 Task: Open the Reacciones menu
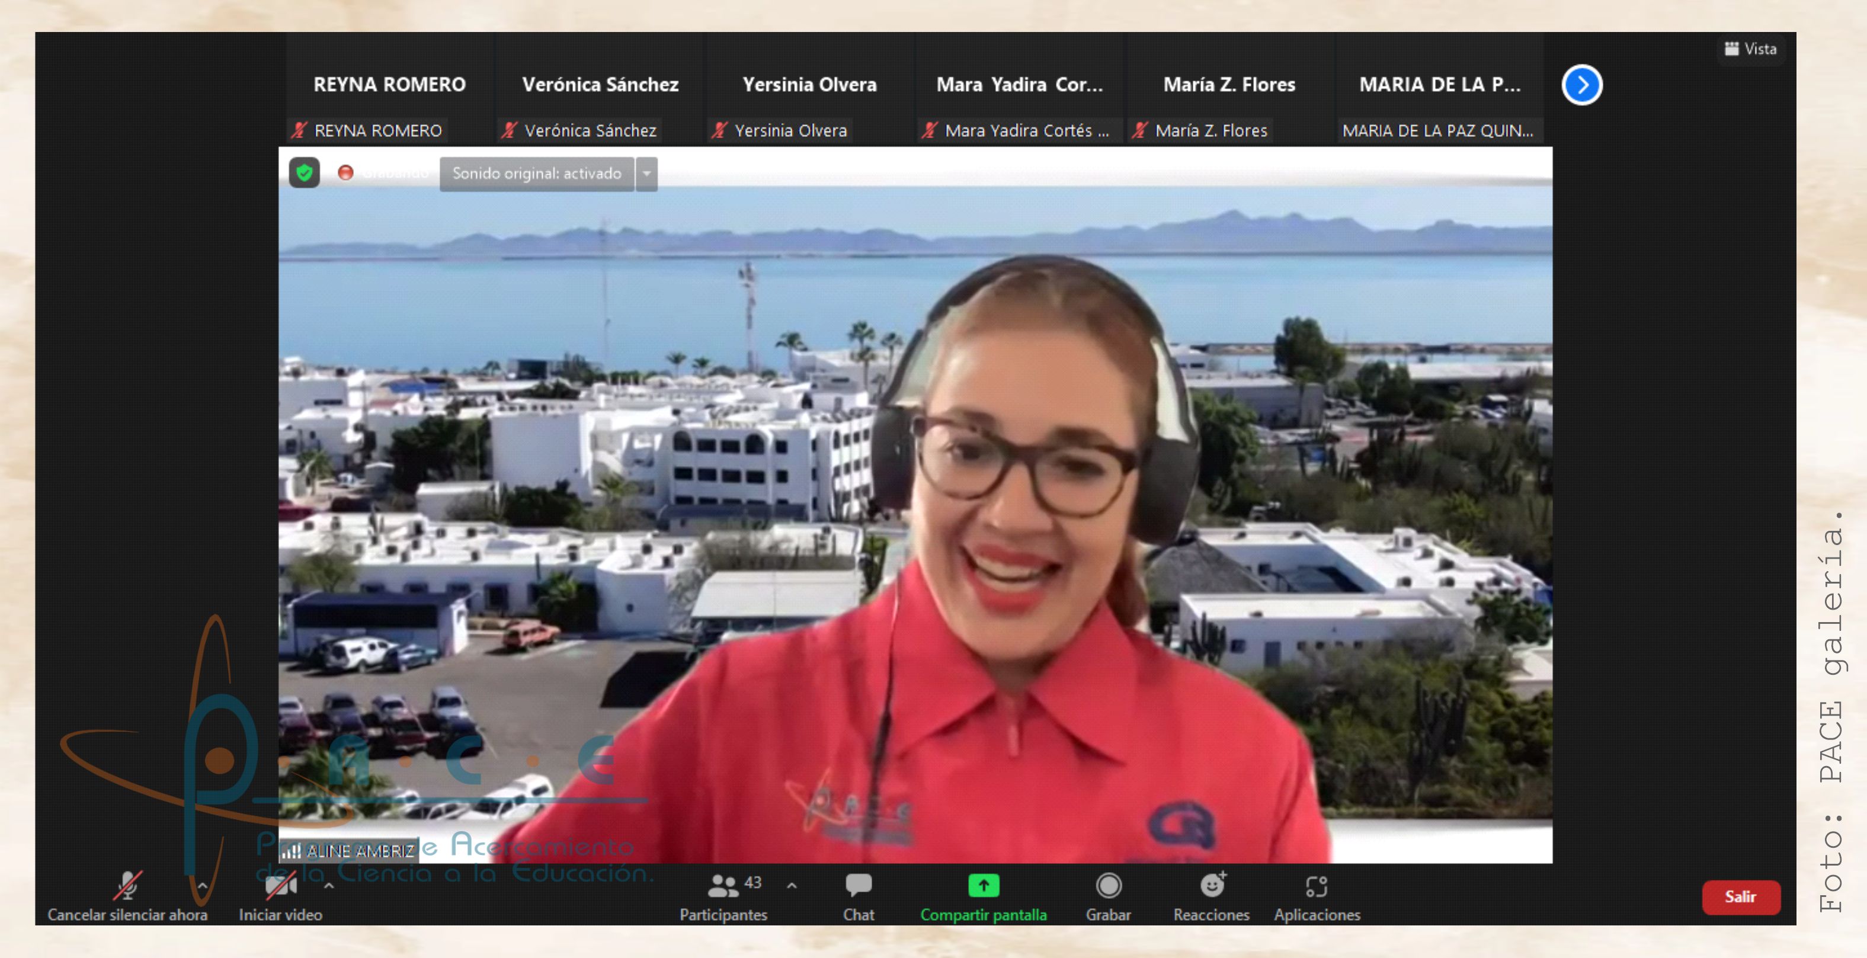[1211, 886]
